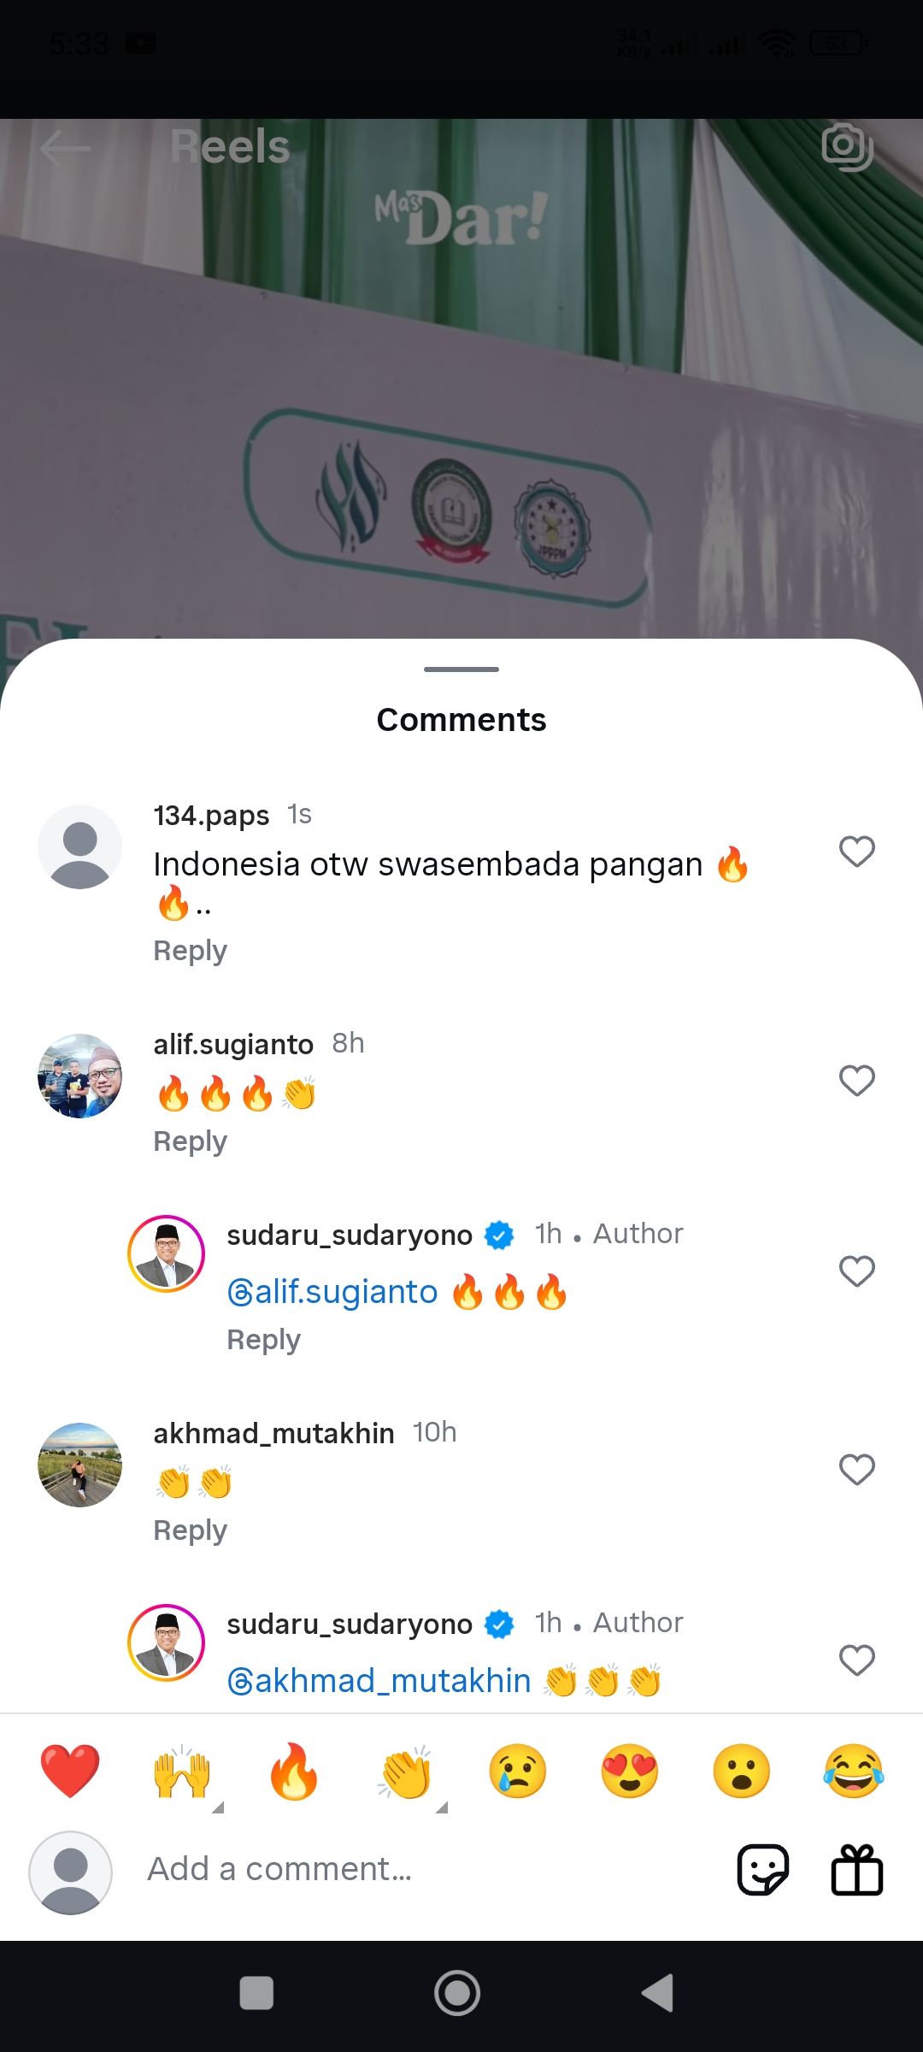Send the raised hands emoji reaction

(182, 1771)
